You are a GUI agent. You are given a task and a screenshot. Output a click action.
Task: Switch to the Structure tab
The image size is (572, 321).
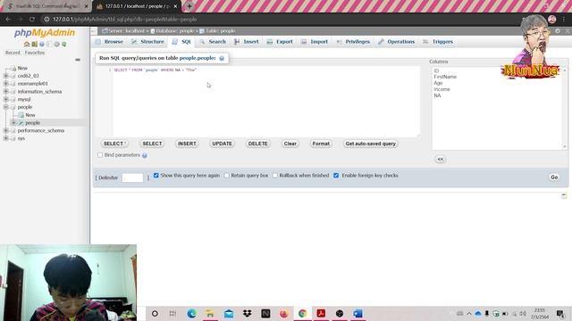click(147, 42)
